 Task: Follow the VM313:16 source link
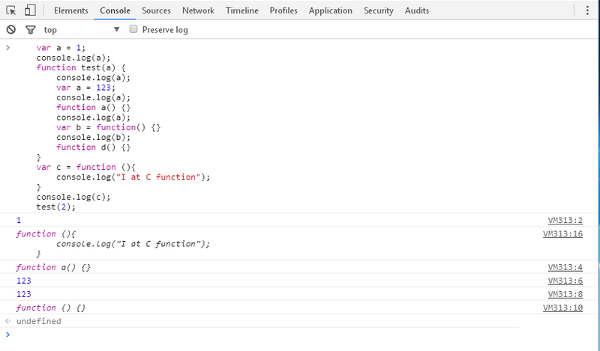pos(562,234)
